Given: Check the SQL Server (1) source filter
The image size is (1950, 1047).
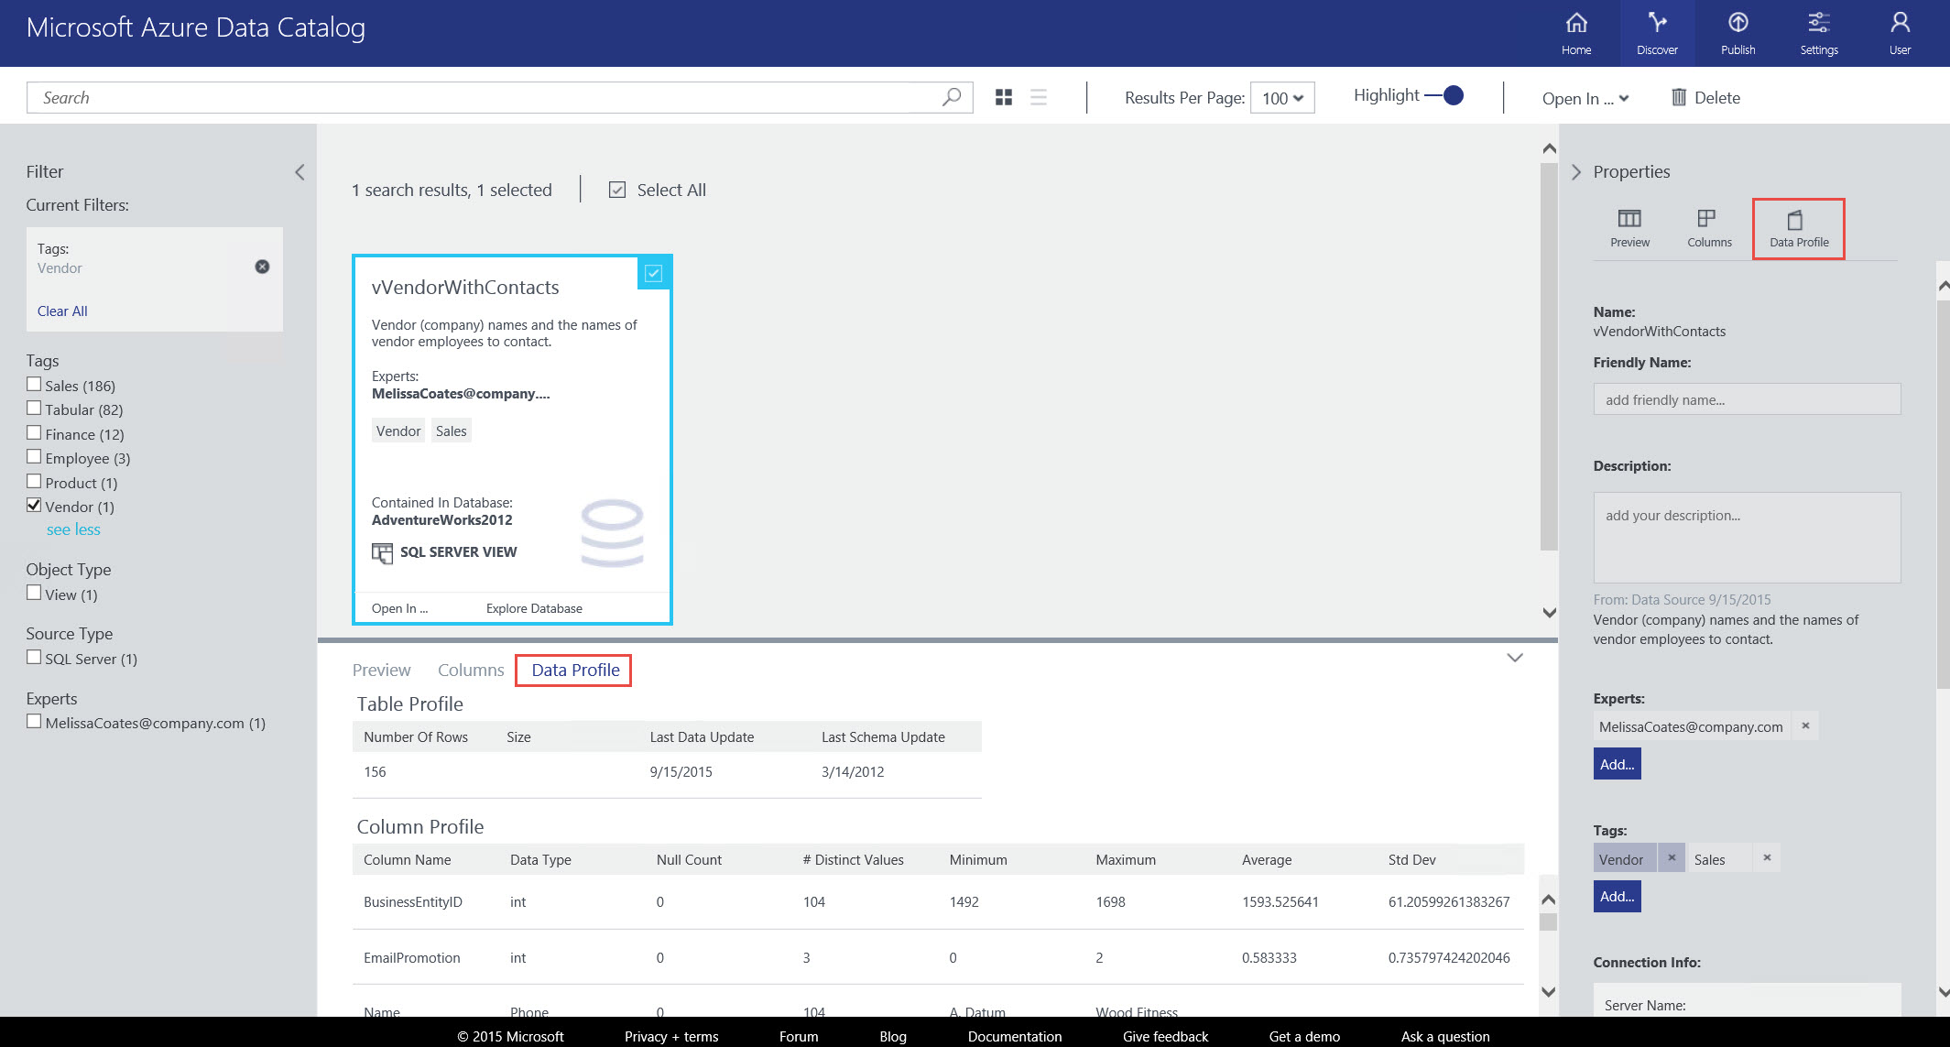Looking at the screenshot, I should click(x=34, y=658).
